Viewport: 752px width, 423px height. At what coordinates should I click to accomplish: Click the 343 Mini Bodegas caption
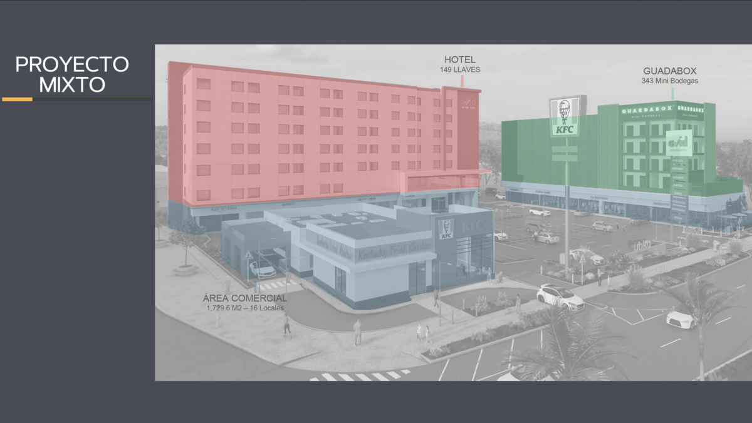tap(669, 81)
